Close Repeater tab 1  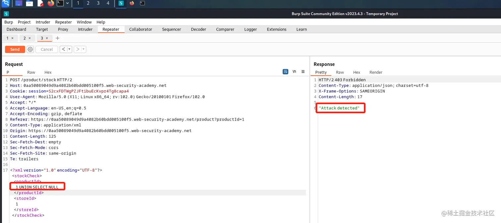point(13,38)
